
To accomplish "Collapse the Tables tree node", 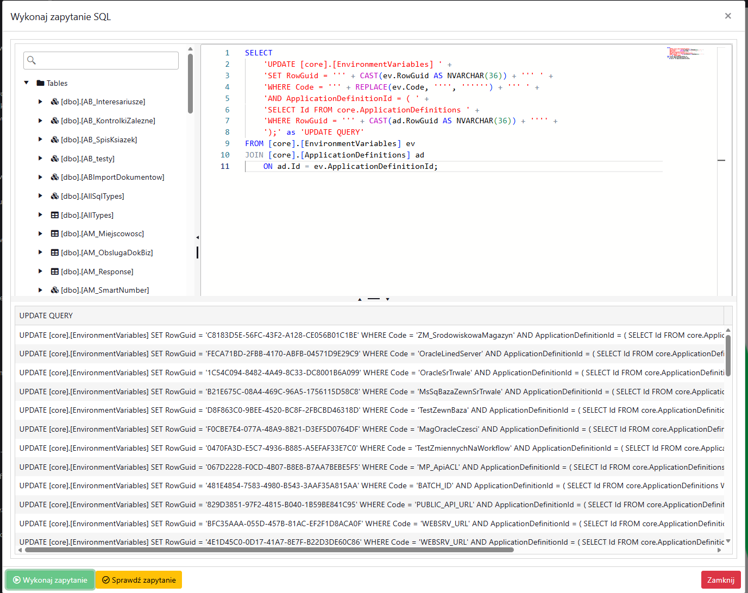I will tap(26, 83).
